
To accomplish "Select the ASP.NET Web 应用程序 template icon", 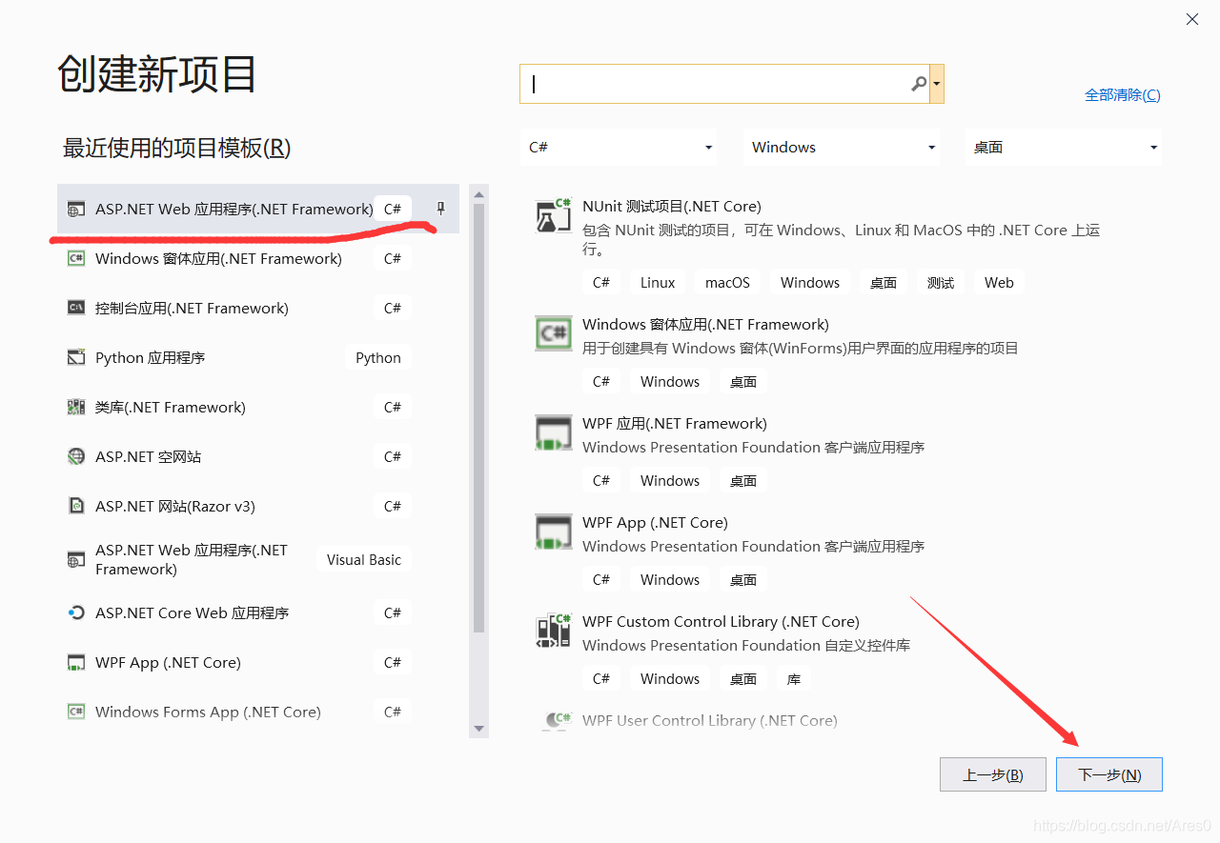I will [x=75, y=208].
